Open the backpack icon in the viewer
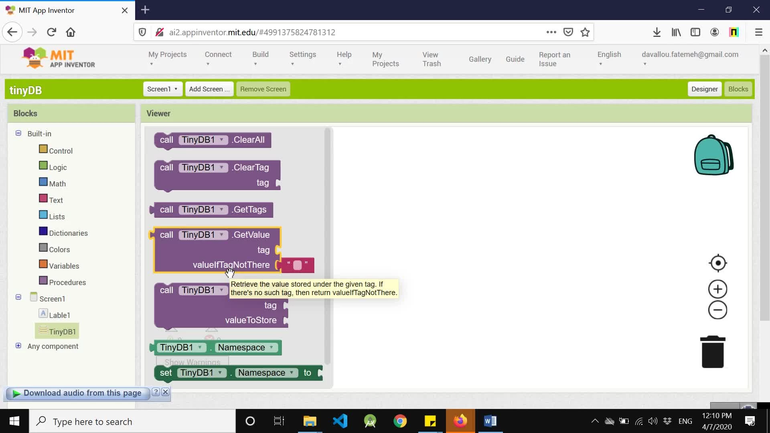The width and height of the screenshot is (770, 433). 713,155
